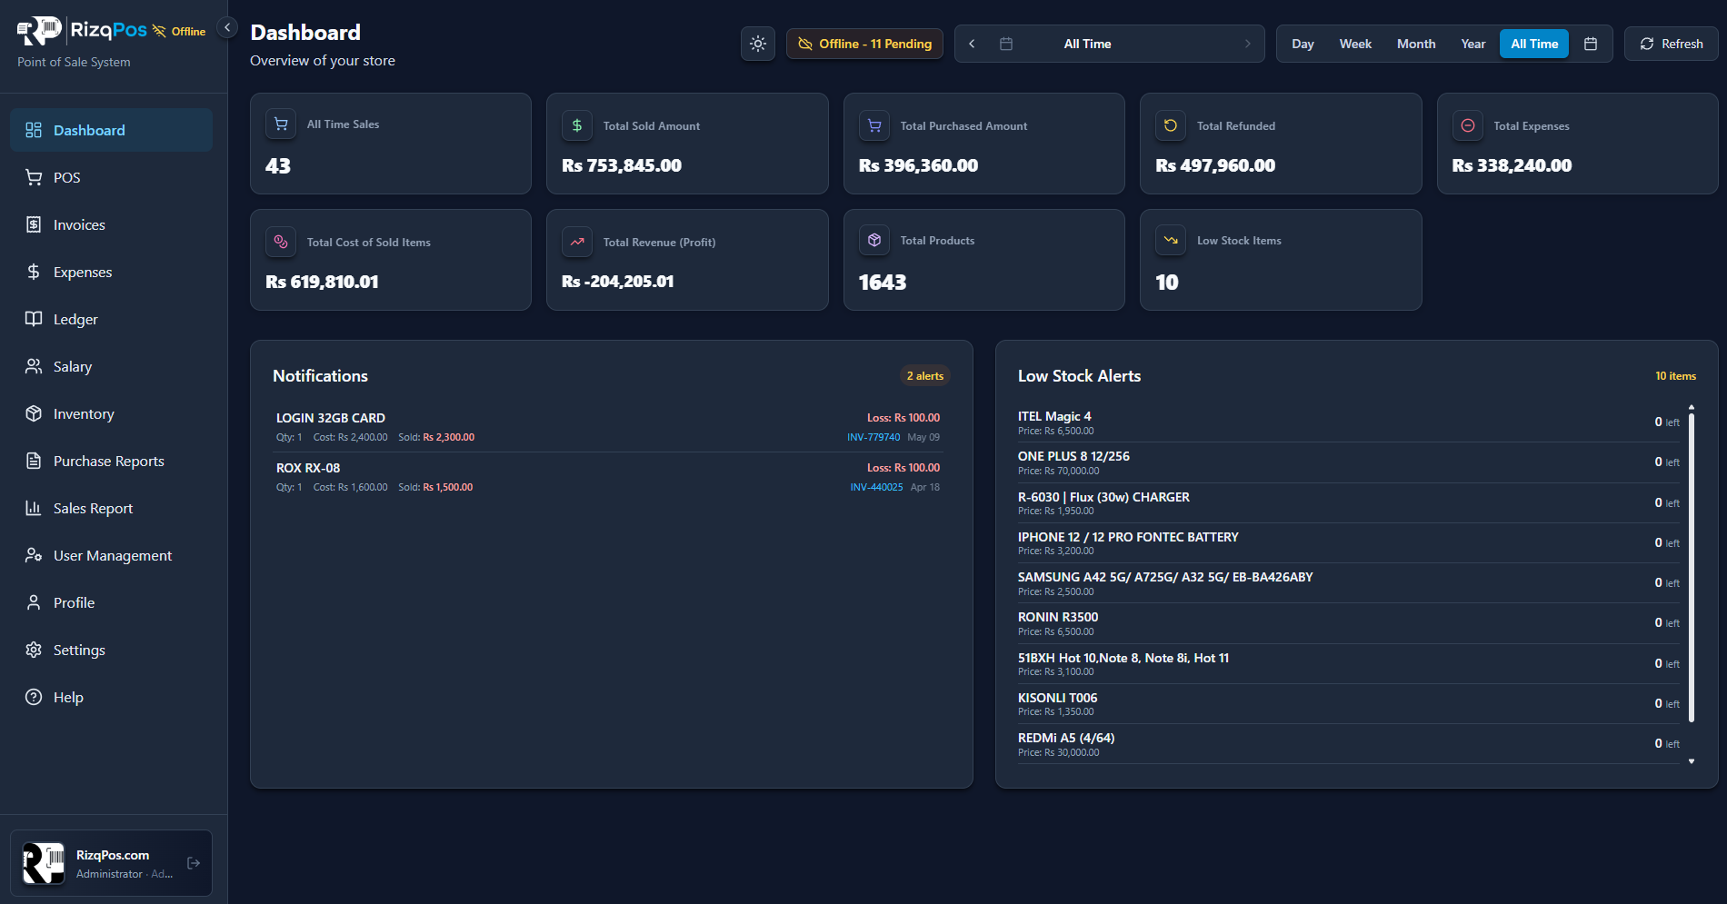The height and width of the screenshot is (904, 1727).
Task: Click the RizqPos logo in sidebar header
Action: pyautogui.click(x=83, y=31)
